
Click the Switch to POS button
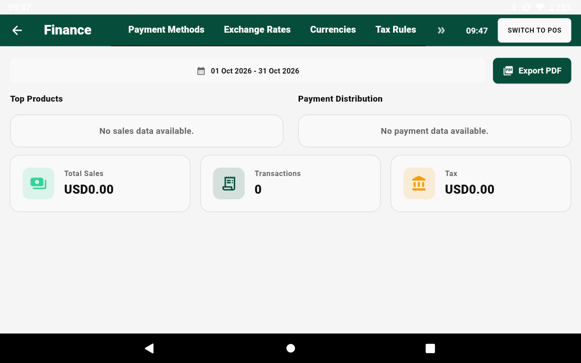(534, 30)
